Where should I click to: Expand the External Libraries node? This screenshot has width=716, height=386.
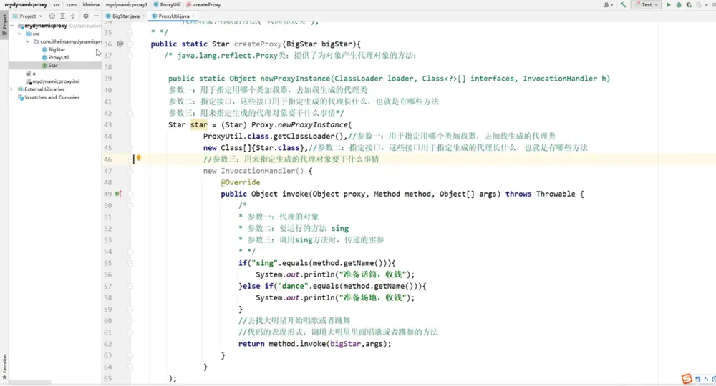pos(12,89)
